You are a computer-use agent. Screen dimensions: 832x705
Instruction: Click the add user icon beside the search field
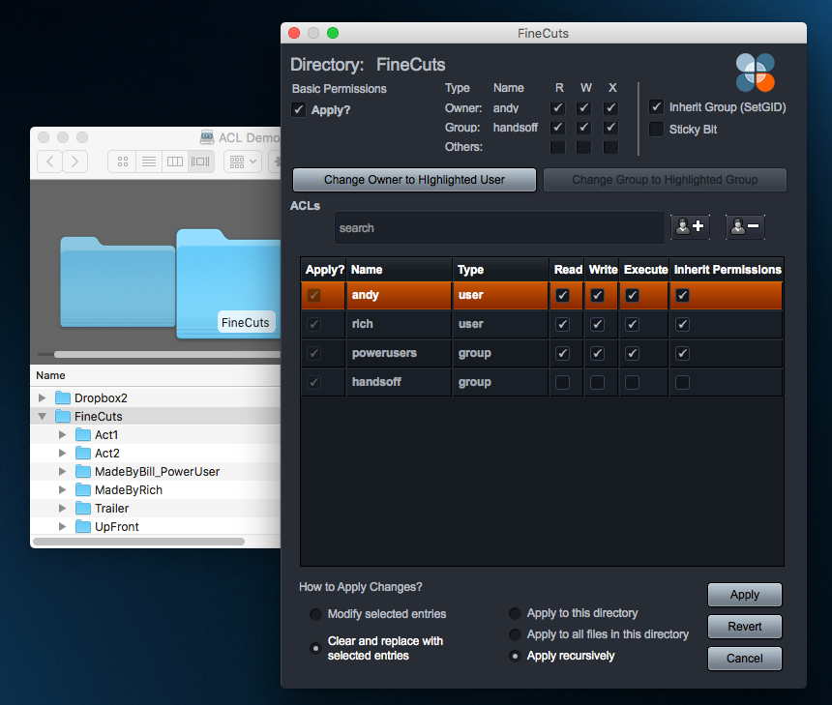pos(690,226)
